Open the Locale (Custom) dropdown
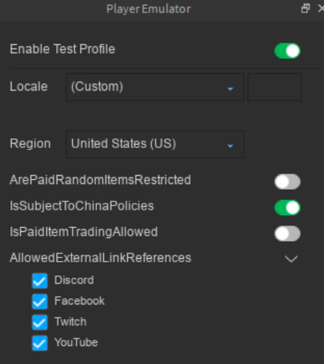Screen dimensions: 324x364 tap(155, 87)
